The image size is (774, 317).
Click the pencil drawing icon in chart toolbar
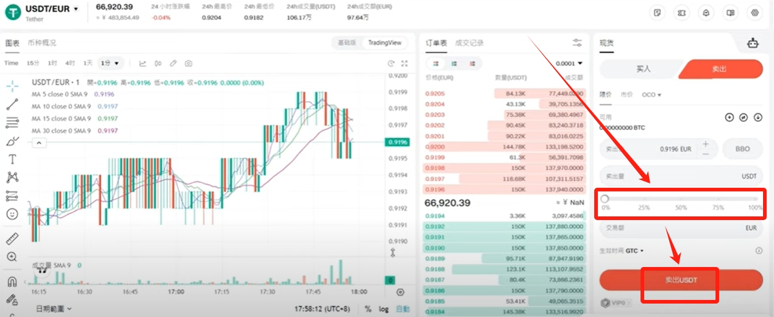173,63
